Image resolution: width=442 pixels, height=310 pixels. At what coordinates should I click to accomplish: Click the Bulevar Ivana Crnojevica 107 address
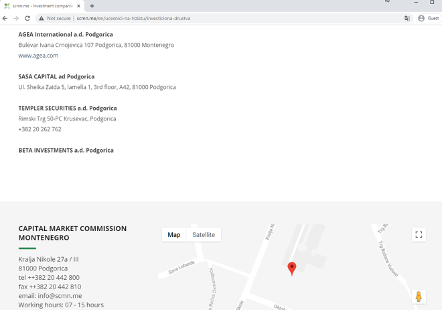(96, 45)
